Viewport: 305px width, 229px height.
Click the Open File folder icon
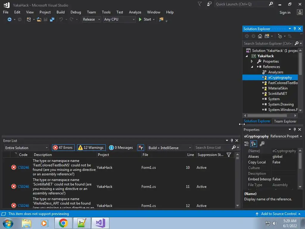pos(39,19)
